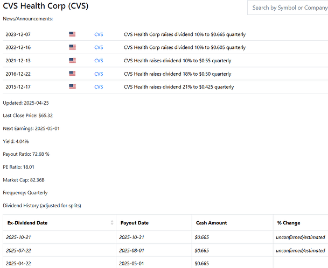The height and width of the screenshot is (268, 328).
Task: Click the Dividend History (adjusted for splits) label
Action: pyautogui.click(x=42, y=206)
